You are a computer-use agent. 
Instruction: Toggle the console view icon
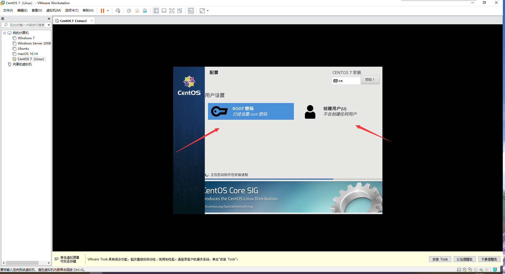(191, 11)
